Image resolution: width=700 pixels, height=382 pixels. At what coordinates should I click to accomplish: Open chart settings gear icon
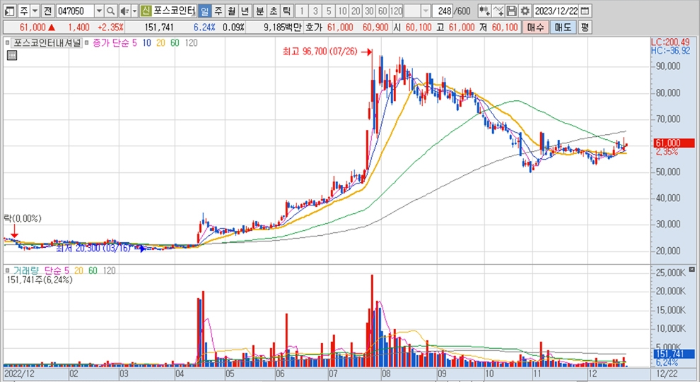coord(525,11)
